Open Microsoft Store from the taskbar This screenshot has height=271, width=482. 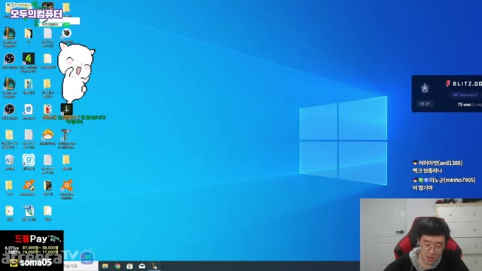click(x=130, y=266)
